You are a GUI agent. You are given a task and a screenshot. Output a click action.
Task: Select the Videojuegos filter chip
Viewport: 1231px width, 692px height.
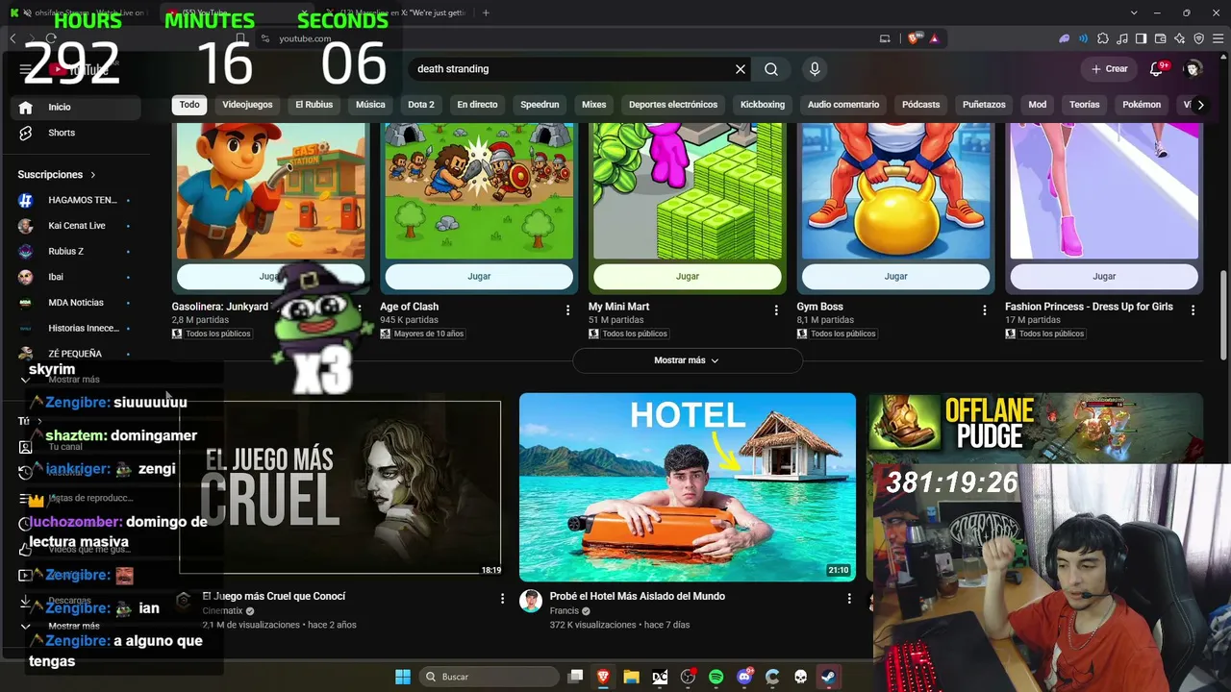tap(247, 105)
